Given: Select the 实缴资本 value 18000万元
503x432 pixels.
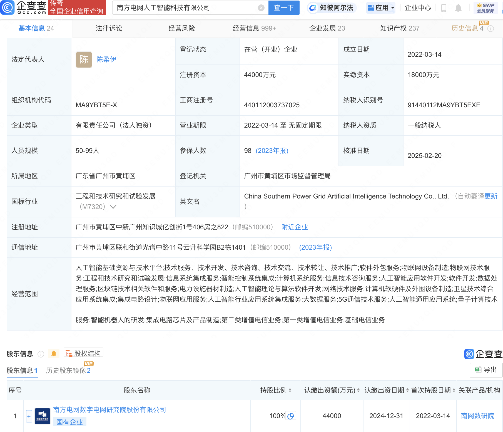Looking at the screenshot, I should [x=423, y=75].
